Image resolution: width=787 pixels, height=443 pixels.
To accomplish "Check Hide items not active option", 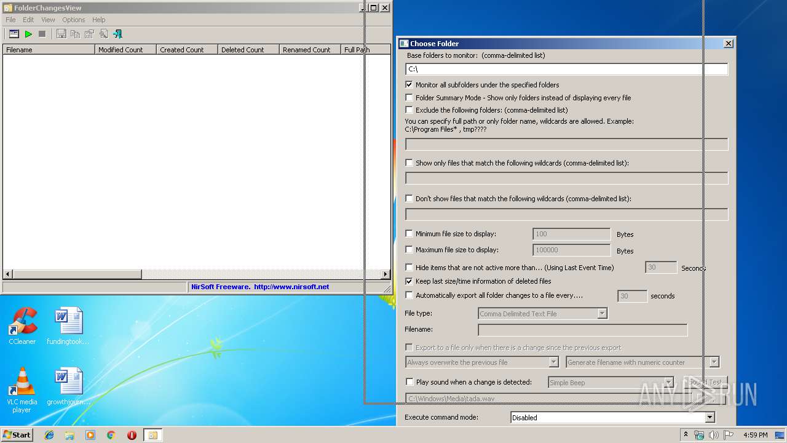I will pos(409,267).
